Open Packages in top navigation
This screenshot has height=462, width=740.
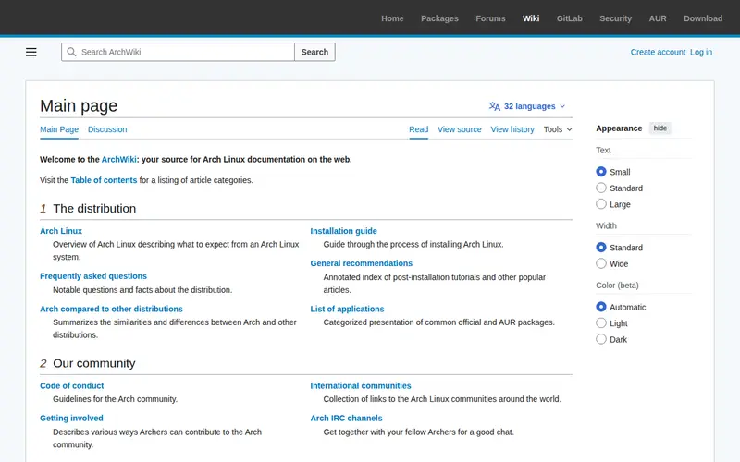[x=439, y=18]
